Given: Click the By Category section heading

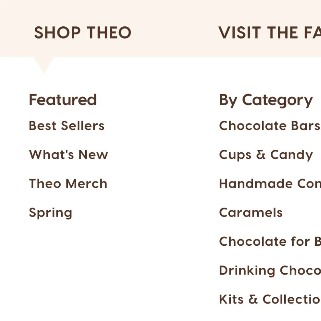Looking at the screenshot, I should coord(266,100).
